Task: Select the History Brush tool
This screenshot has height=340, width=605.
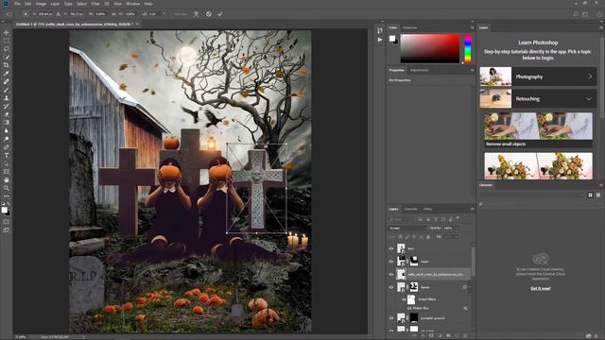Action: pyautogui.click(x=7, y=106)
